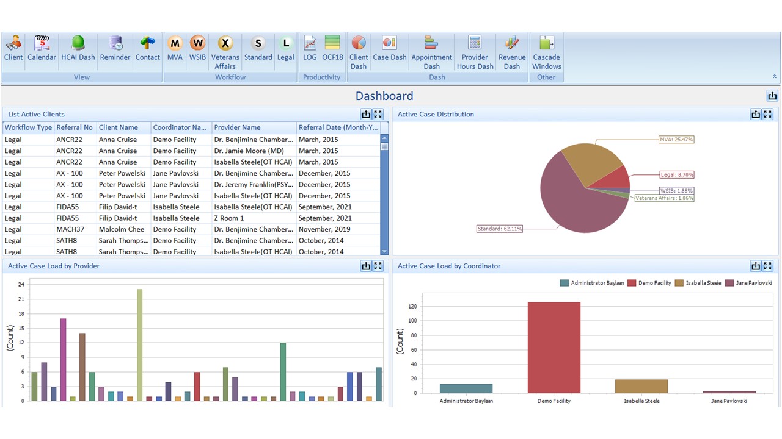Click the HCAI Dash icon
The height and width of the screenshot is (439, 782).
78,49
